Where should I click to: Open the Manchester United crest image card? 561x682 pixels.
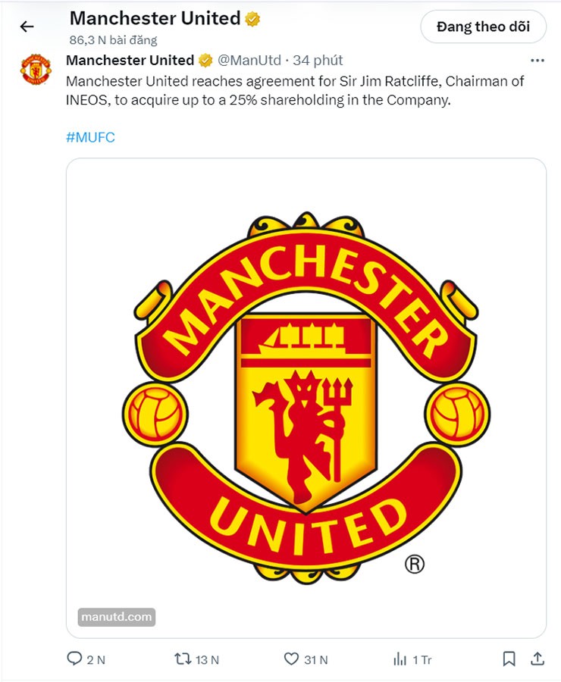(x=306, y=398)
